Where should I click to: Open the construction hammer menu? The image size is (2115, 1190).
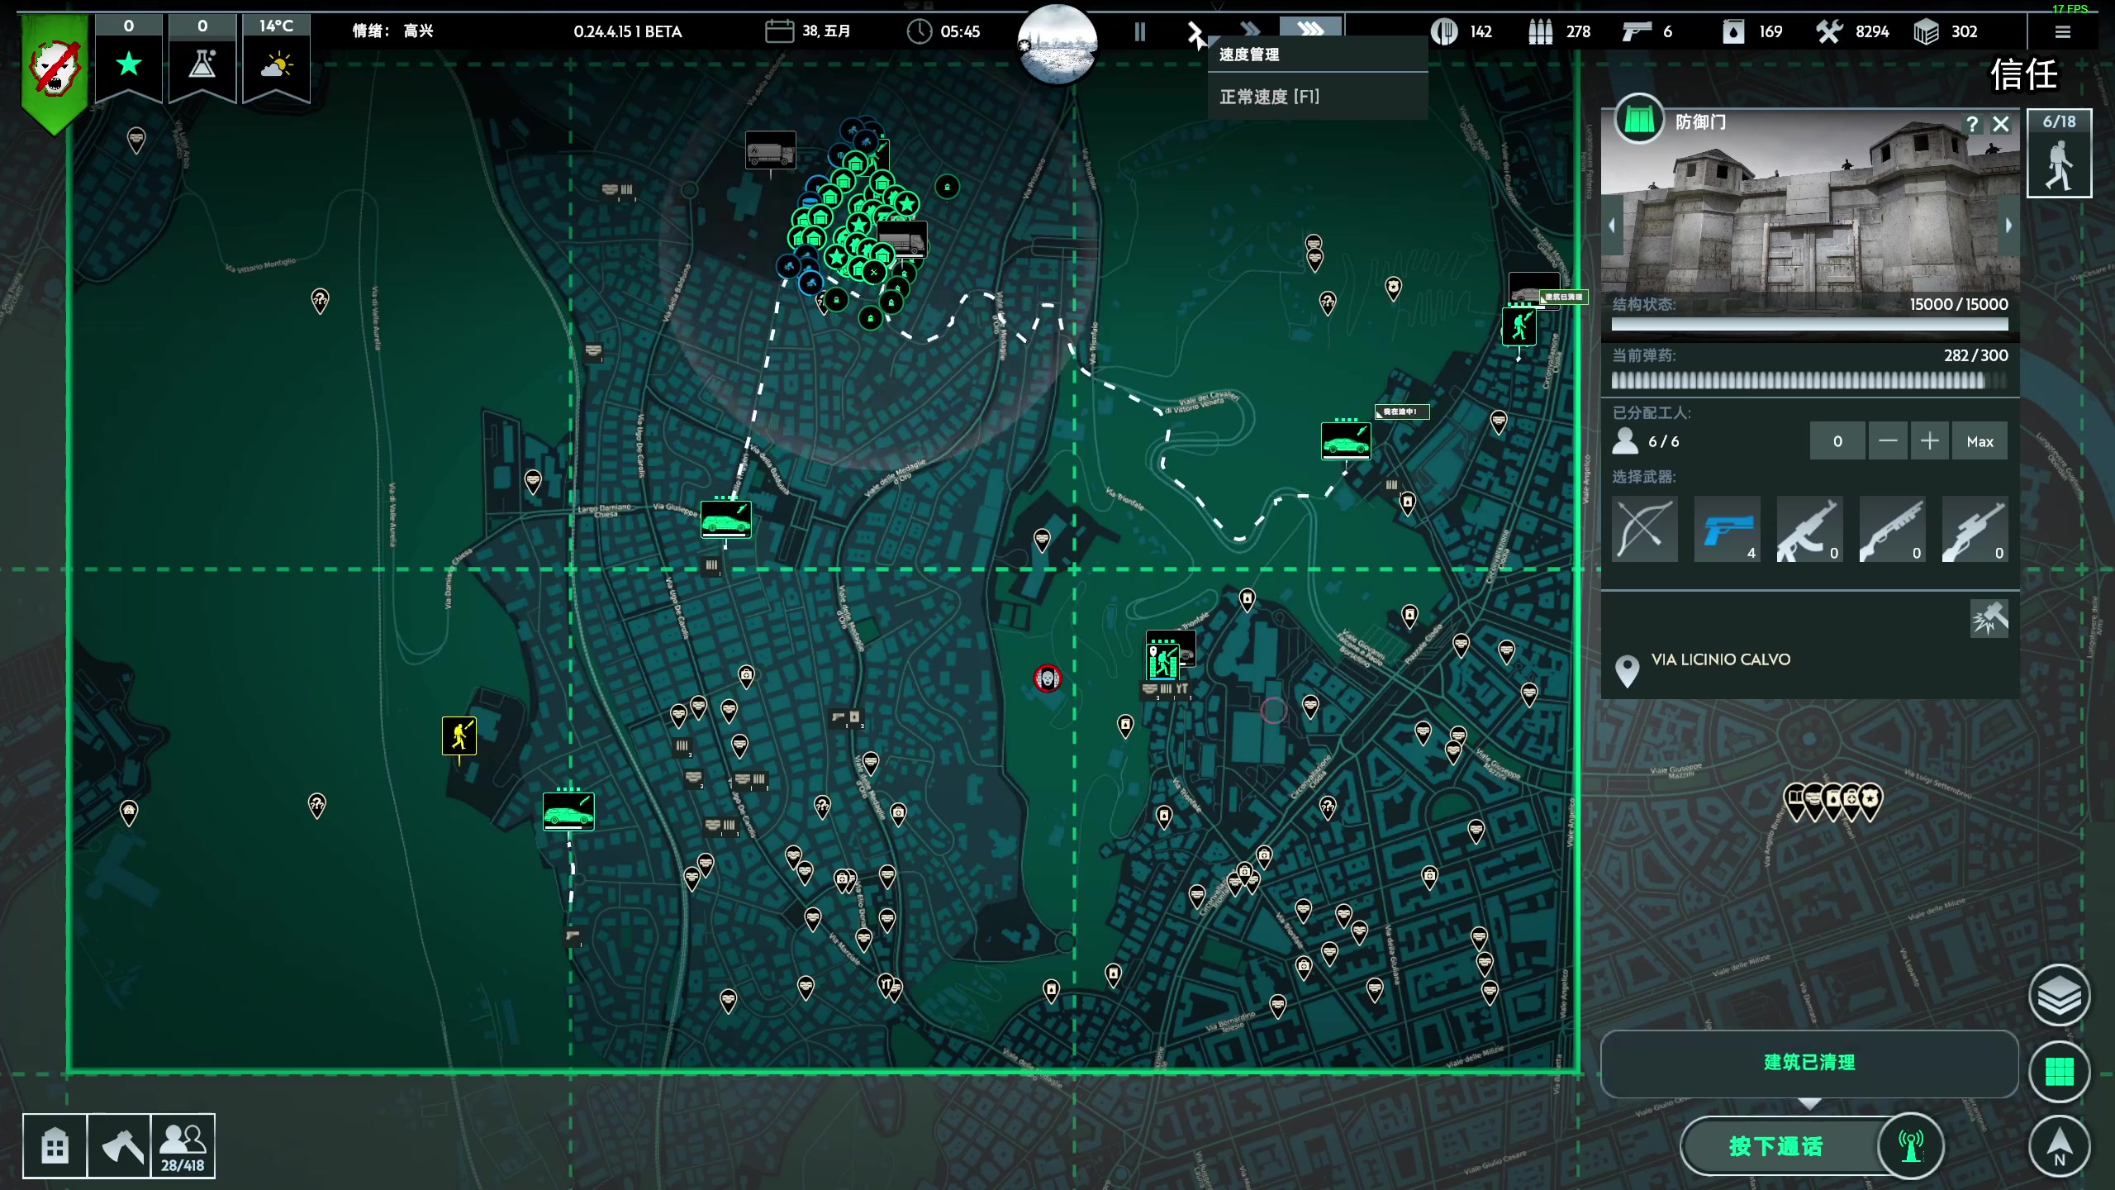pos(120,1146)
